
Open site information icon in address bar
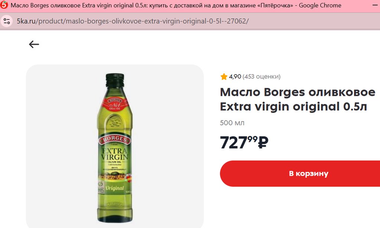(7, 21)
